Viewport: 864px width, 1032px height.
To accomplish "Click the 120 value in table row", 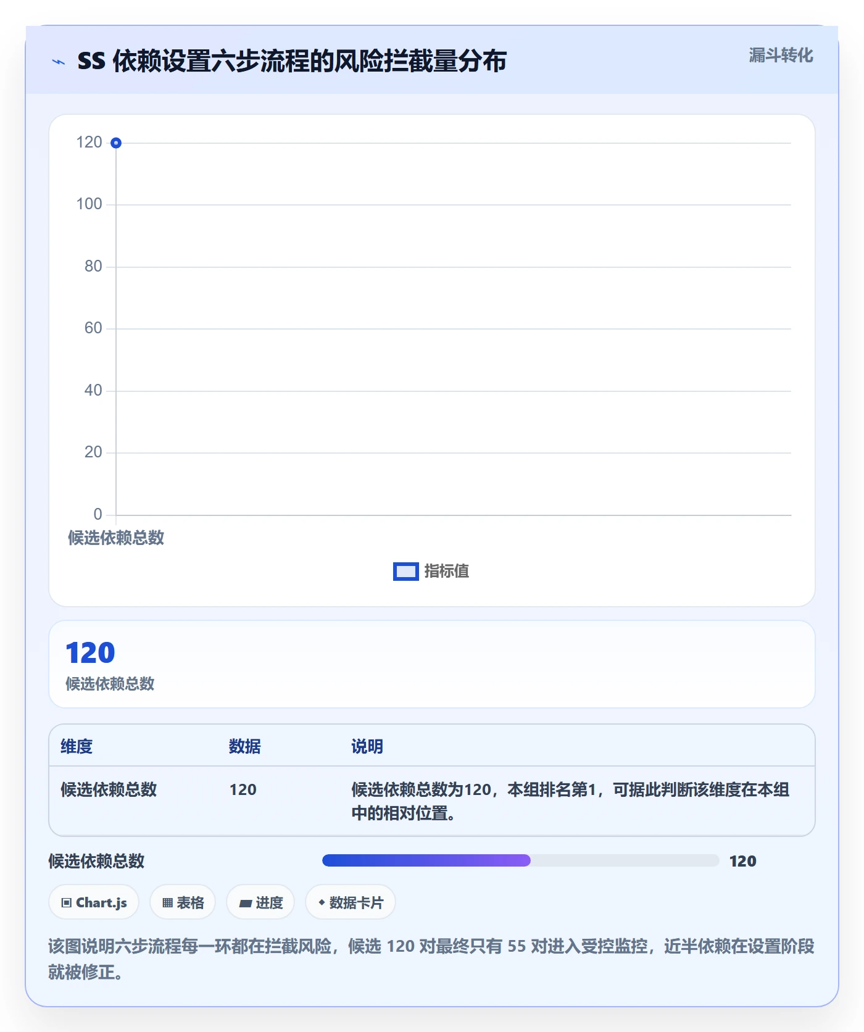I will pyautogui.click(x=243, y=789).
